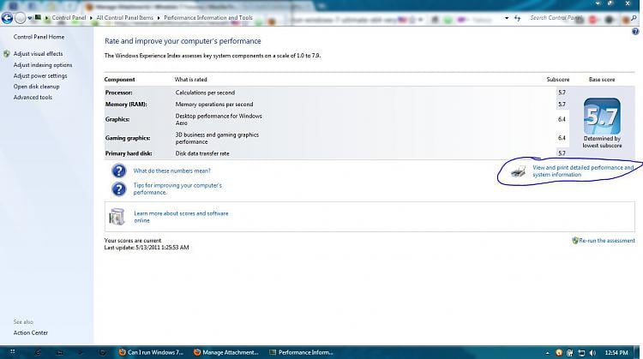Click the Primary hard disk row label
This screenshot has width=643, height=359.
pyautogui.click(x=129, y=153)
